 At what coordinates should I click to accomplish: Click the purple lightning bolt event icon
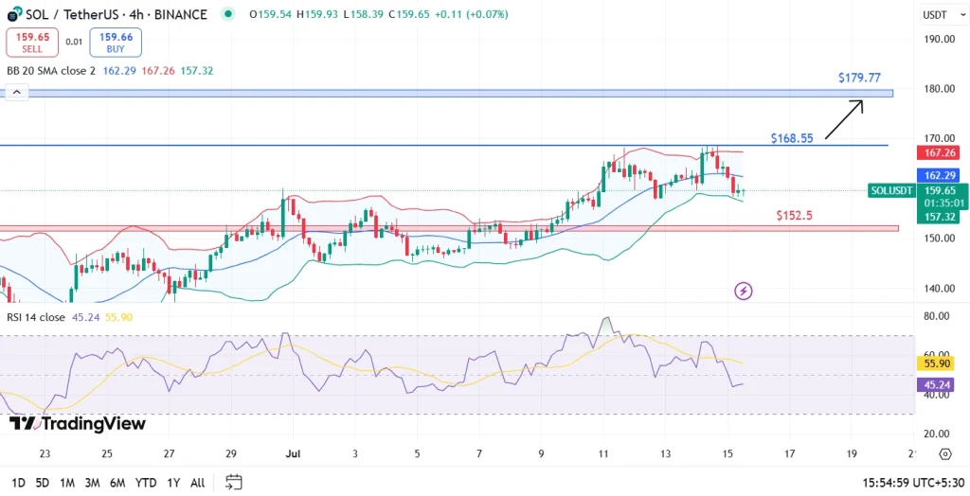[x=744, y=291]
